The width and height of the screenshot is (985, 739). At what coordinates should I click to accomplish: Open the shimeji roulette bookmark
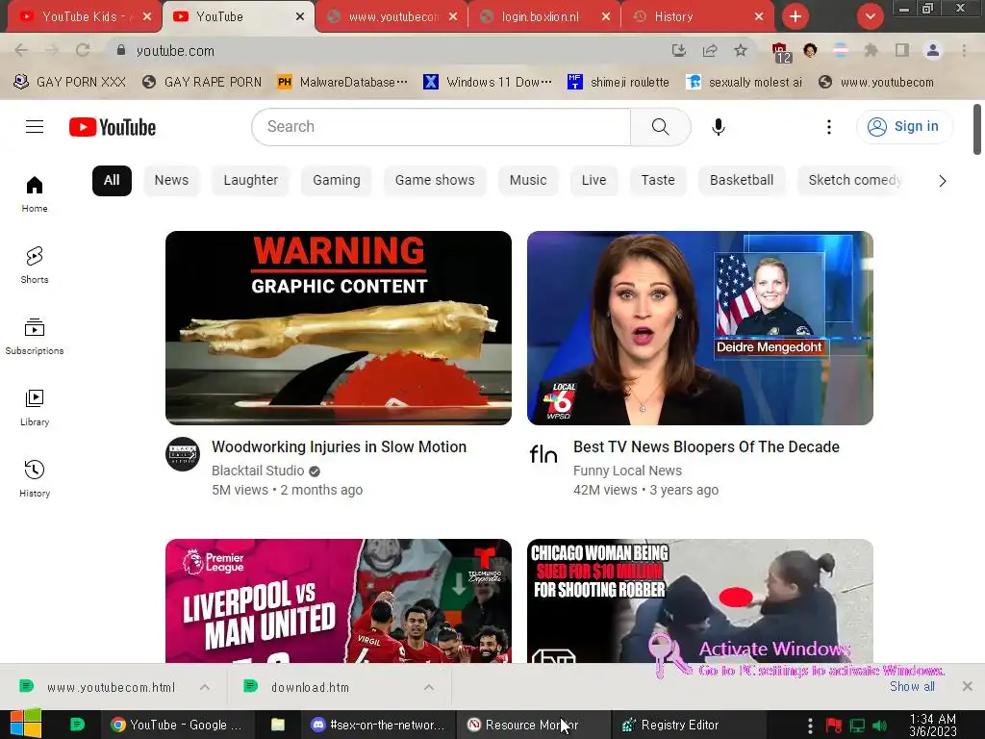619,83
